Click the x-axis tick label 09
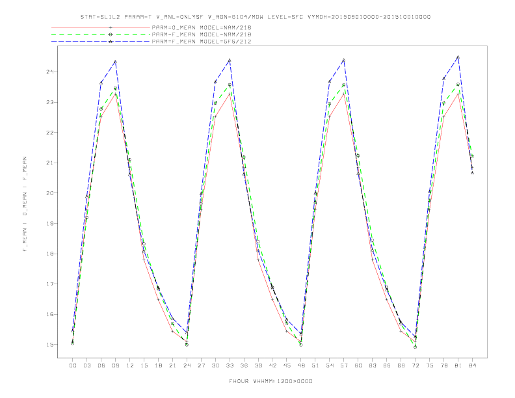 pyautogui.click(x=115, y=365)
